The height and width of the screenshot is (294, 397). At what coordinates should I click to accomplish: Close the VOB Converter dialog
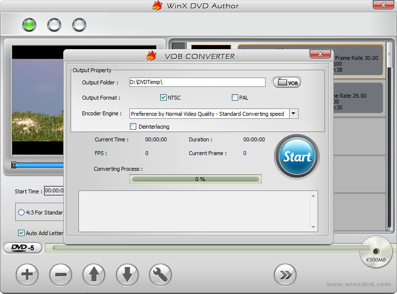click(x=320, y=53)
